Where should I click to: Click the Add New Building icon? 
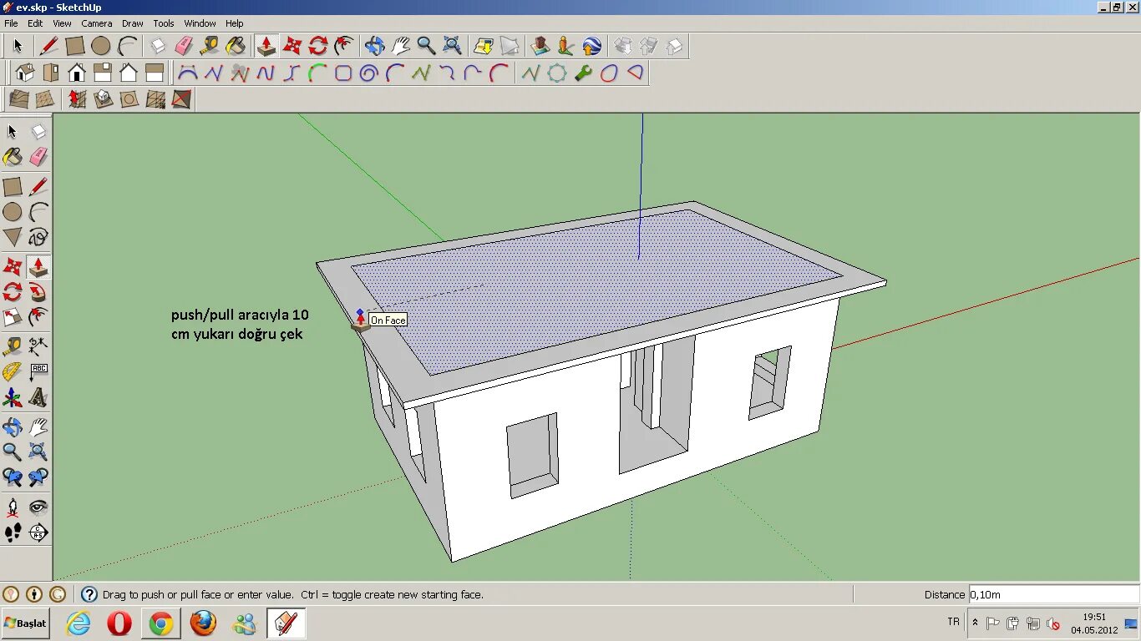point(540,45)
